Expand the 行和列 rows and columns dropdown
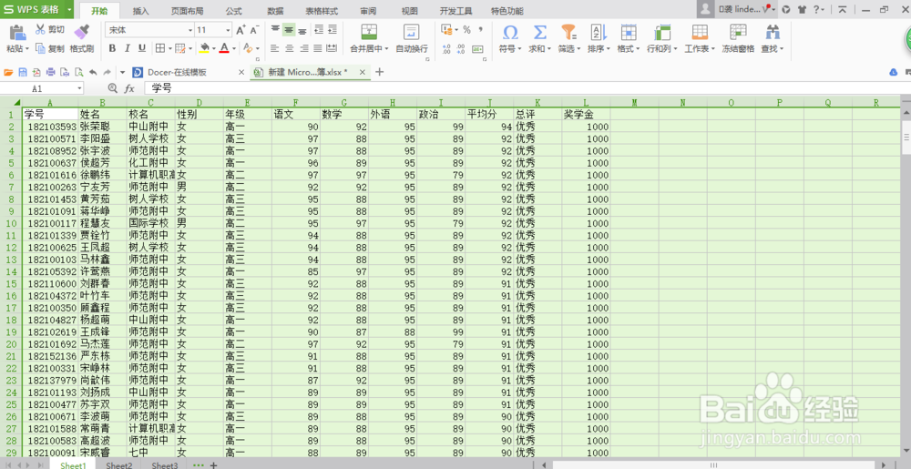 coord(674,49)
